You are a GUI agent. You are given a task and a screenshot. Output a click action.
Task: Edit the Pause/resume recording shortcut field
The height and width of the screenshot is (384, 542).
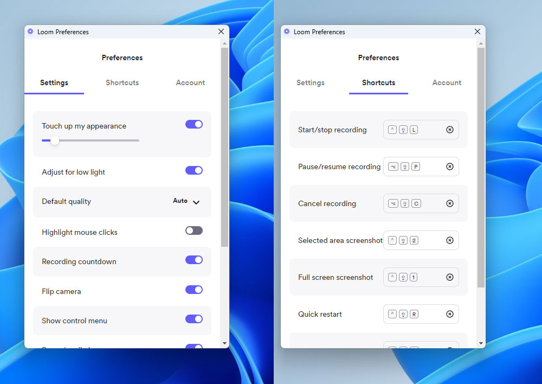(x=421, y=167)
